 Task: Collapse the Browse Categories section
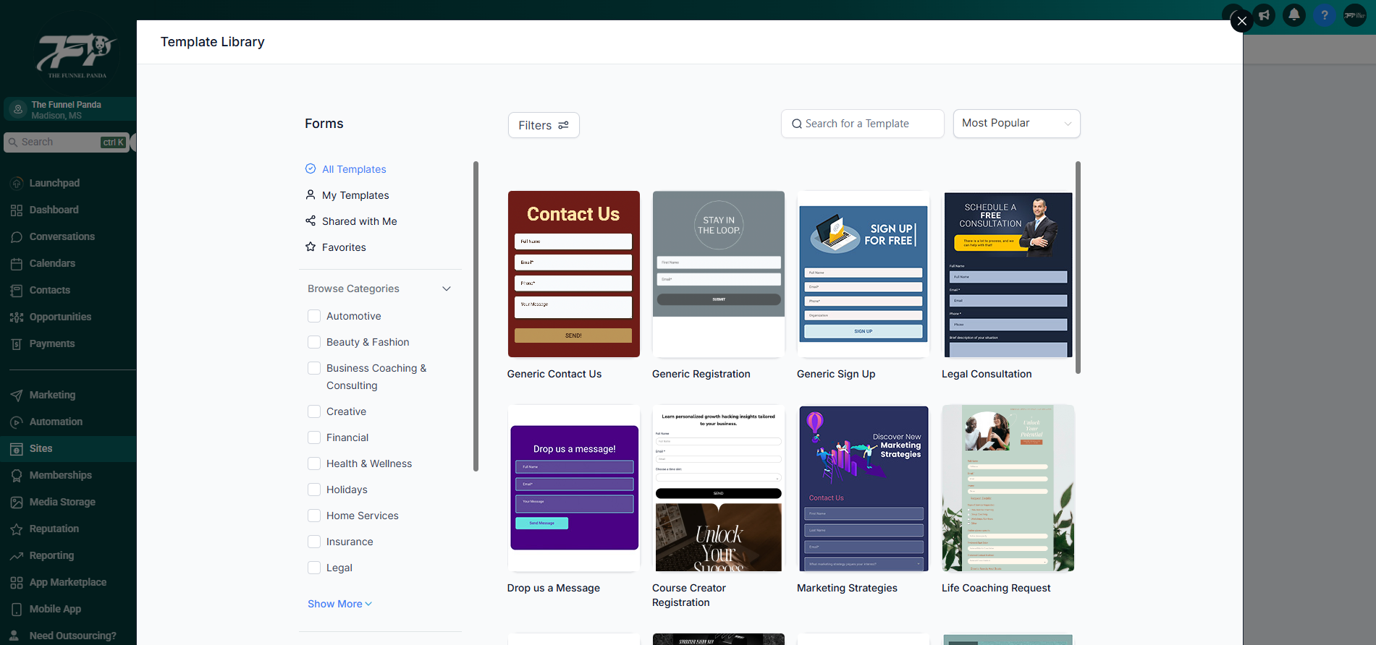click(x=447, y=289)
